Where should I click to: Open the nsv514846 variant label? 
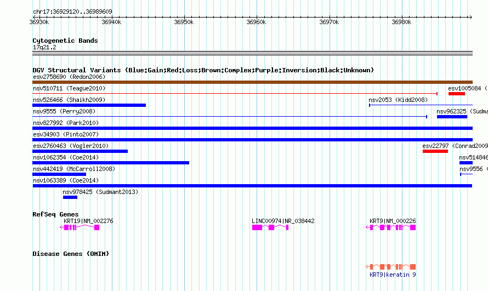pos(473,157)
